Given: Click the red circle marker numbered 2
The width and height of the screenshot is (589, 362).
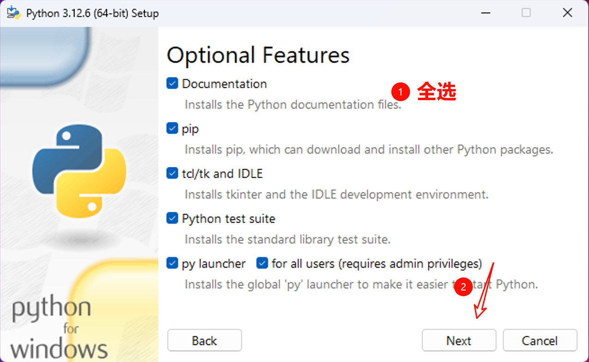Looking at the screenshot, I should 463,288.
